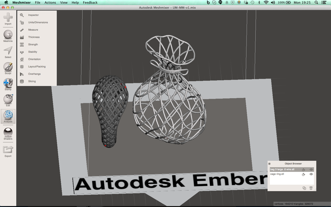Screen dimensions: 331x207
Task: Open the Help menu
Action: (x=75, y=3)
